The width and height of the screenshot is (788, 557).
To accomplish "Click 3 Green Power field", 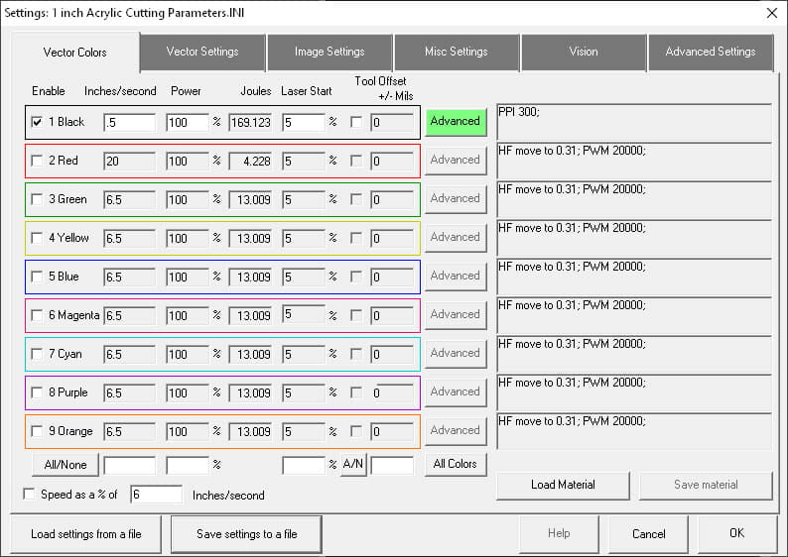I will point(188,200).
